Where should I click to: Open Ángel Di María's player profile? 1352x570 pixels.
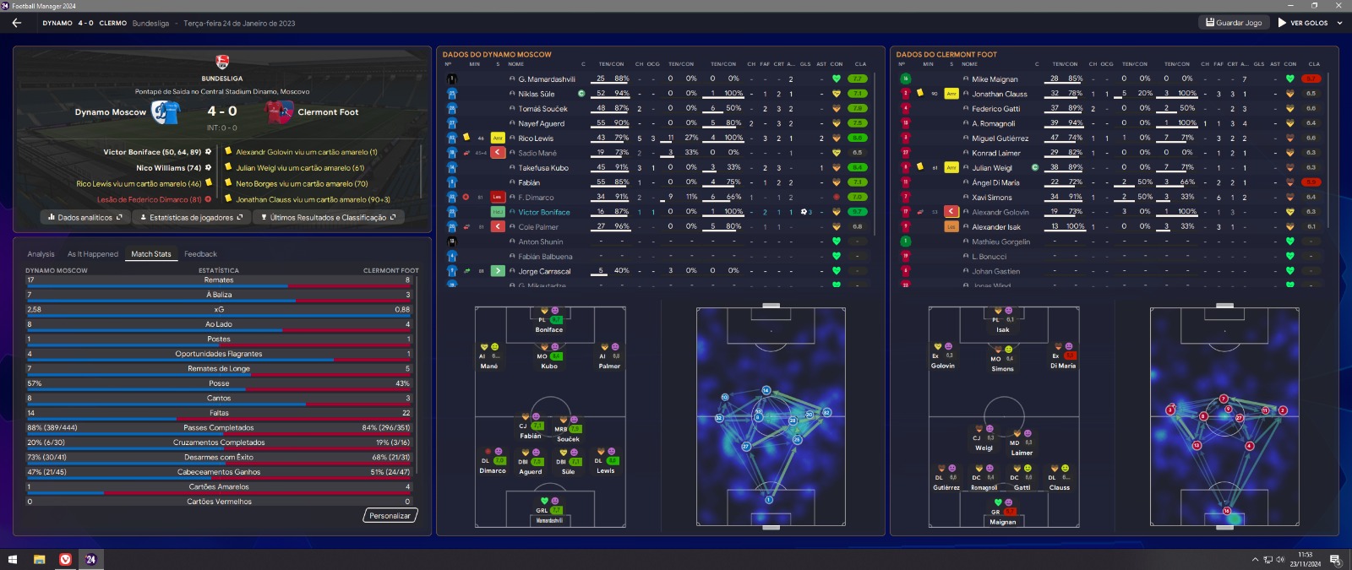pyautogui.click(x=995, y=182)
